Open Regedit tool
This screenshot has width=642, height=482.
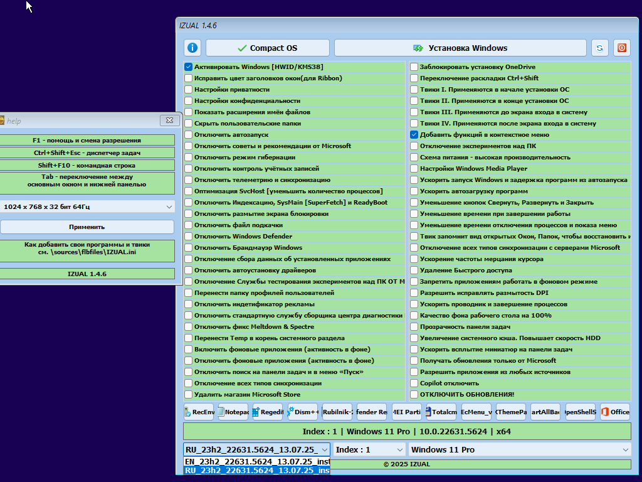coord(268,412)
